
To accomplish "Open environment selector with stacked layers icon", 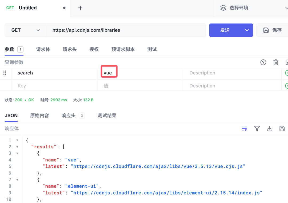I will [223, 8].
